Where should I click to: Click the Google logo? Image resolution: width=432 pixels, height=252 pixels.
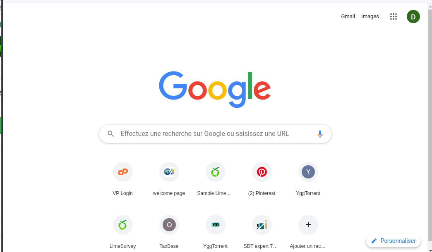point(215,89)
